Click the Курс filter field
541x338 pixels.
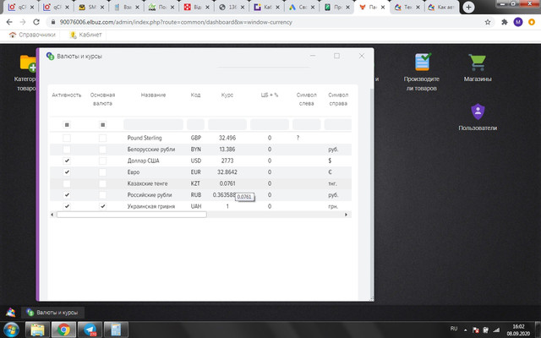227,124
